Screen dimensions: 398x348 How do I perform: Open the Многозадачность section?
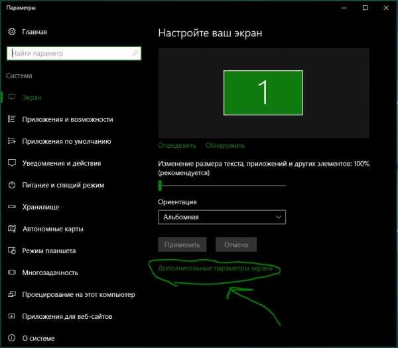(x=50, y=272)
